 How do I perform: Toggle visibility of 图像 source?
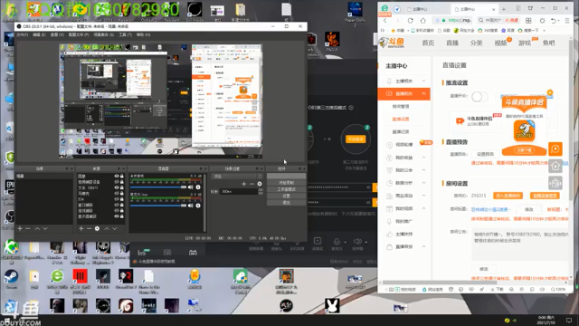tap(117, 177)
